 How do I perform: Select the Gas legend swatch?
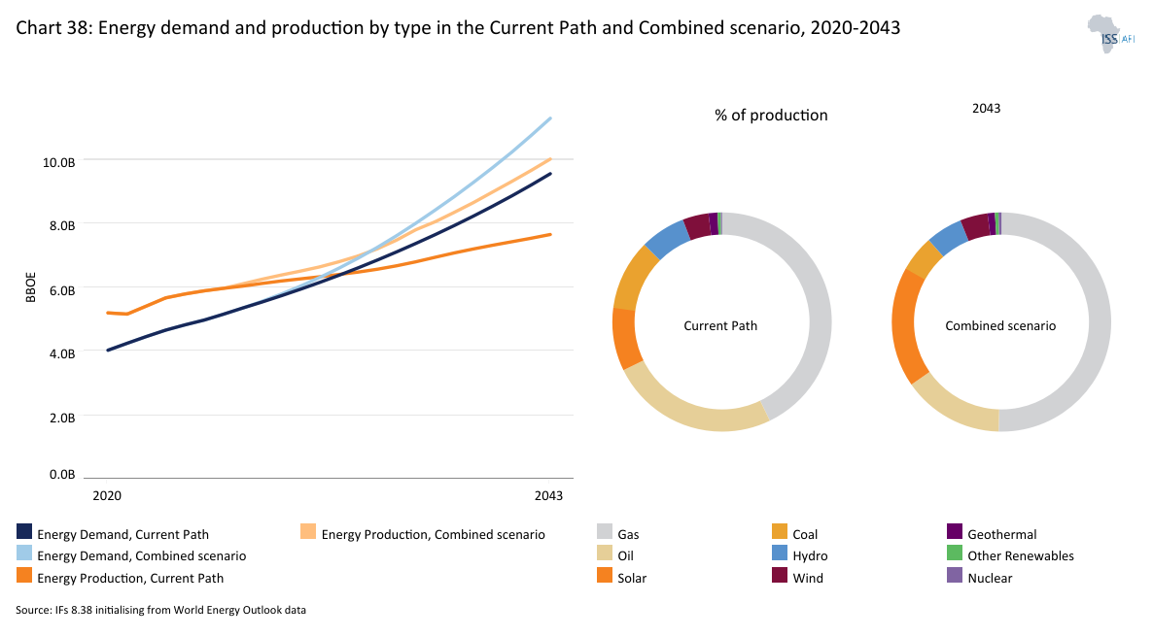coord(605,532)
